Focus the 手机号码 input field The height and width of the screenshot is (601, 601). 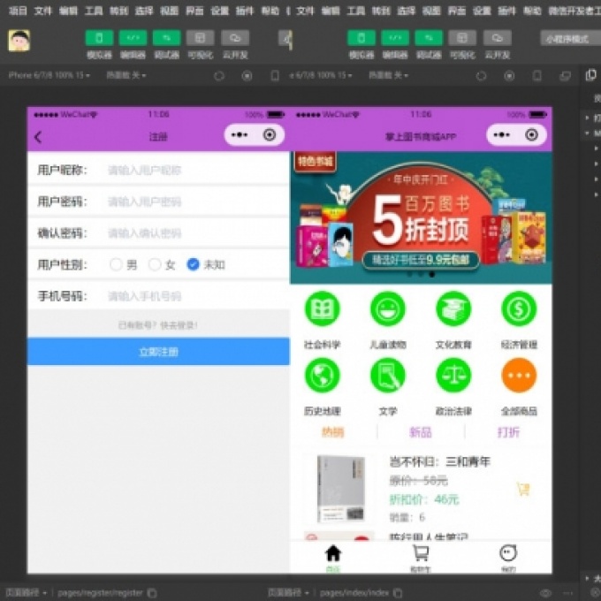195,296
